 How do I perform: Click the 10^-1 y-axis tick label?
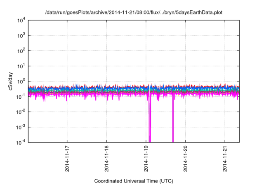[21, 97]
